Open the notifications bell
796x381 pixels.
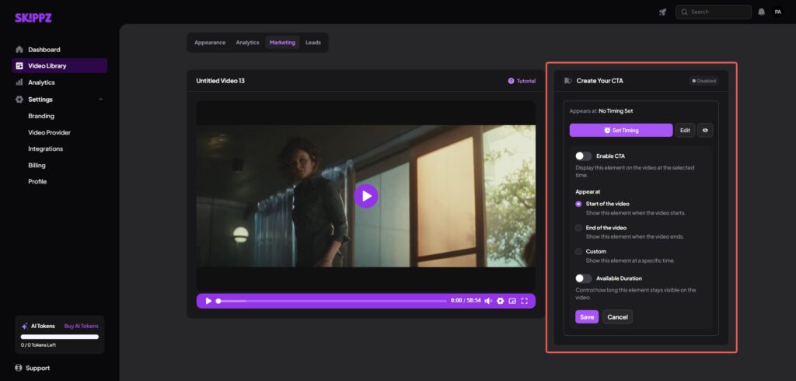coord(761,12)
